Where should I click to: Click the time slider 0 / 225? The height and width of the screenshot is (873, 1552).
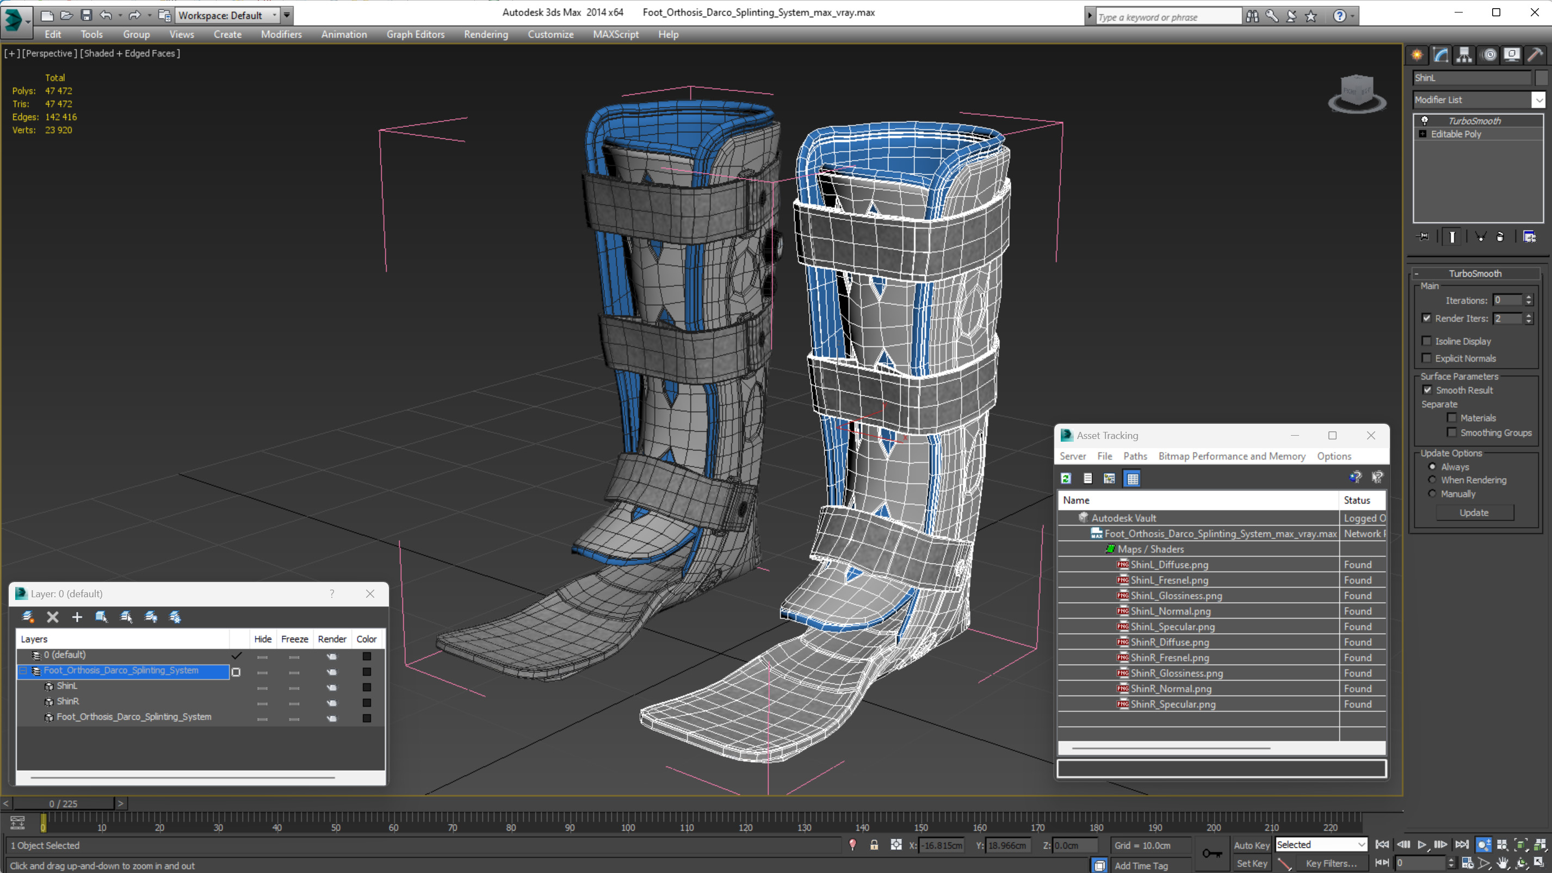coord(63,804)
